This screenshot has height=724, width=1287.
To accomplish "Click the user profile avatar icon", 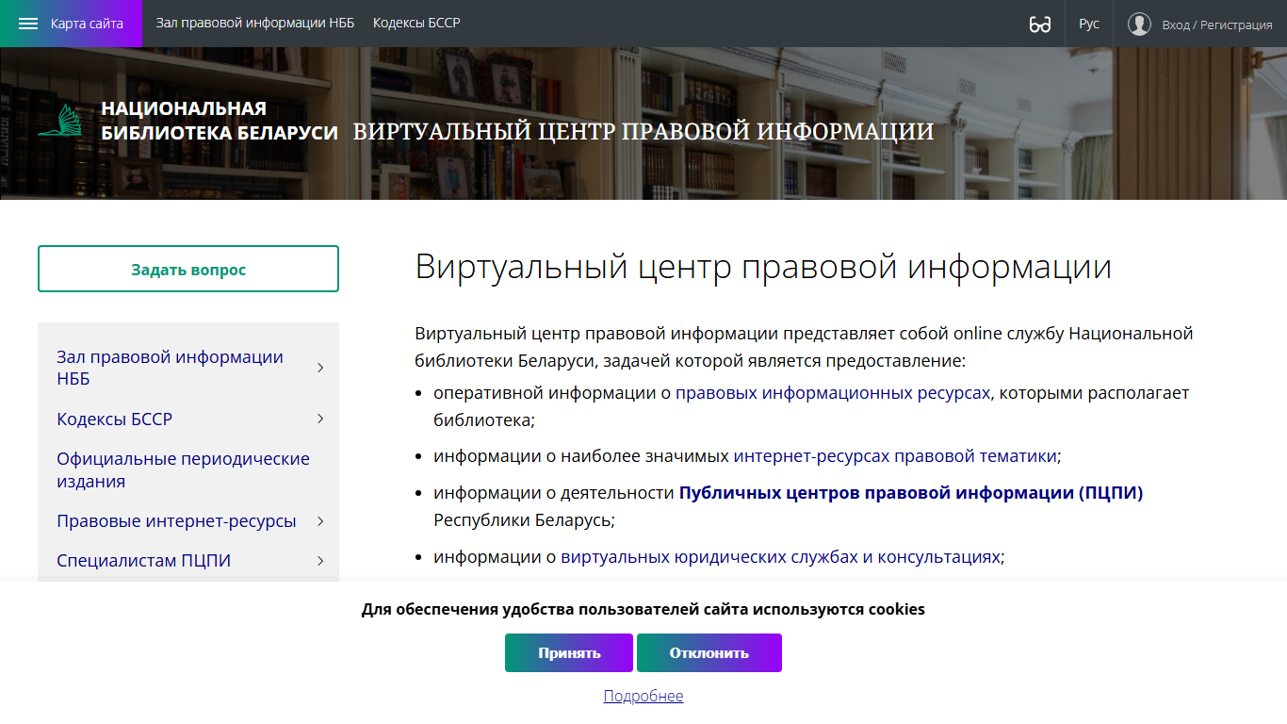I will click(1139, 24).
